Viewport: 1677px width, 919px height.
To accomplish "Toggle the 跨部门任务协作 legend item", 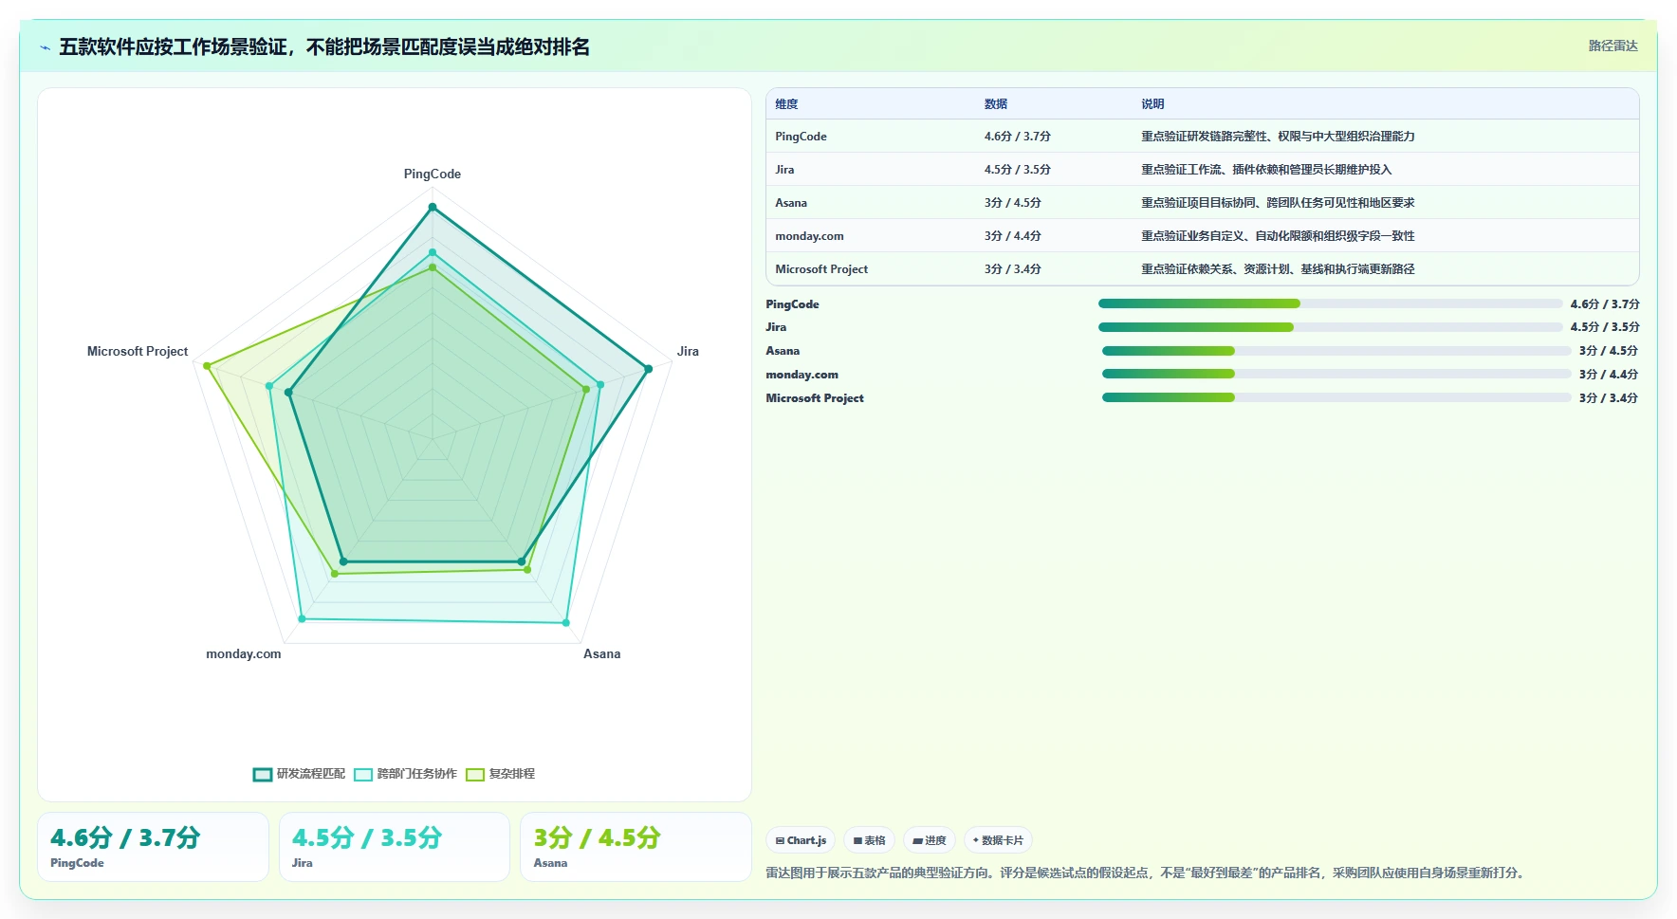I will click(x=405, y=774).
